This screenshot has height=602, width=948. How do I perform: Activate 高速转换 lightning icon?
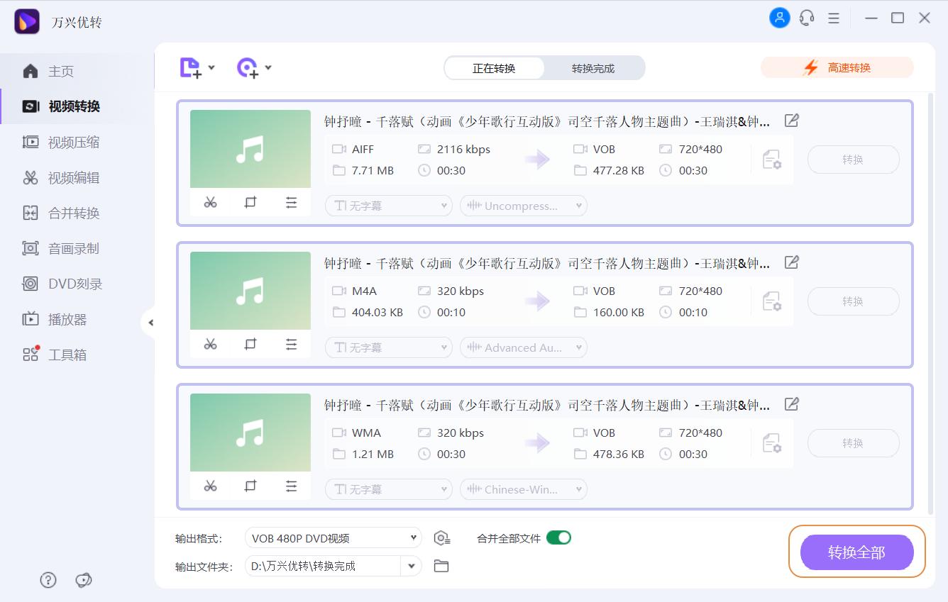point(810,67)
